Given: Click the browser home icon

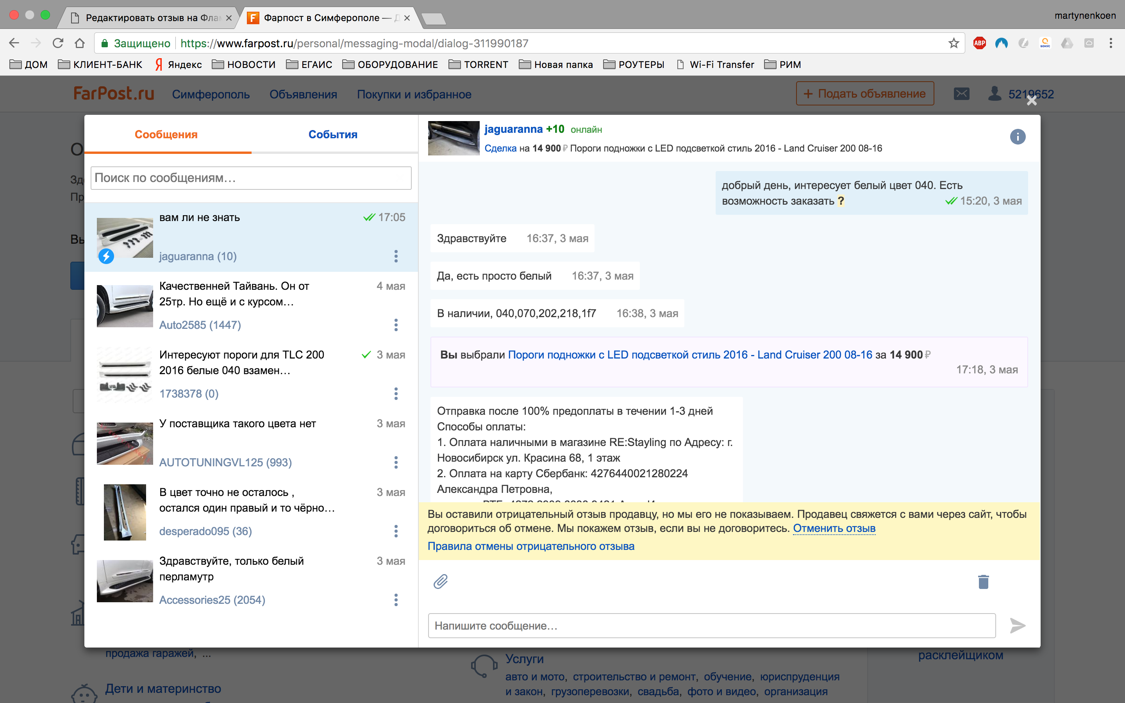Looking at the screenshot, I should pyautogui.click(x=80, y=43).
